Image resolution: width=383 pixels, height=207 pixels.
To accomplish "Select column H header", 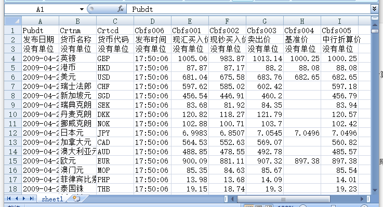I will 302,21.
